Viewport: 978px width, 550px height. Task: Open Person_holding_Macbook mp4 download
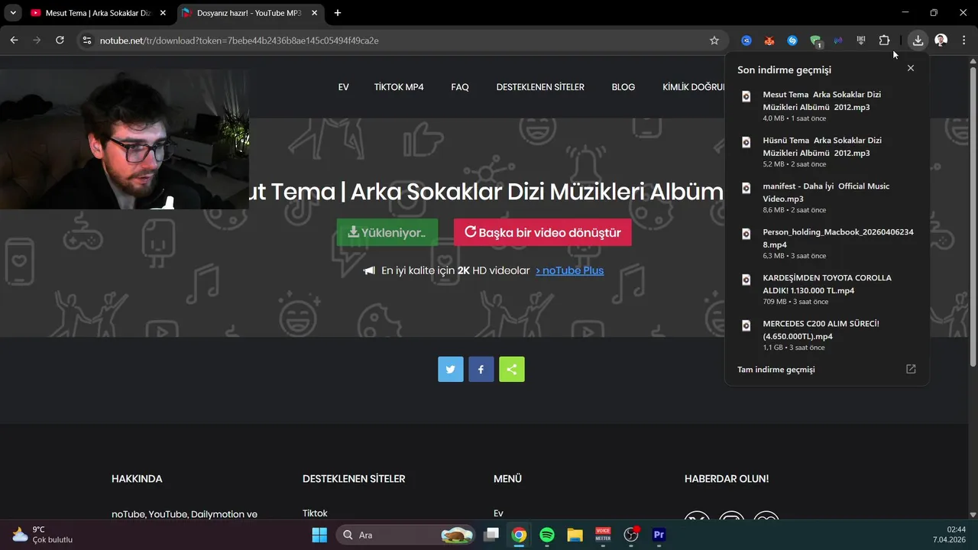coord(827,243)
